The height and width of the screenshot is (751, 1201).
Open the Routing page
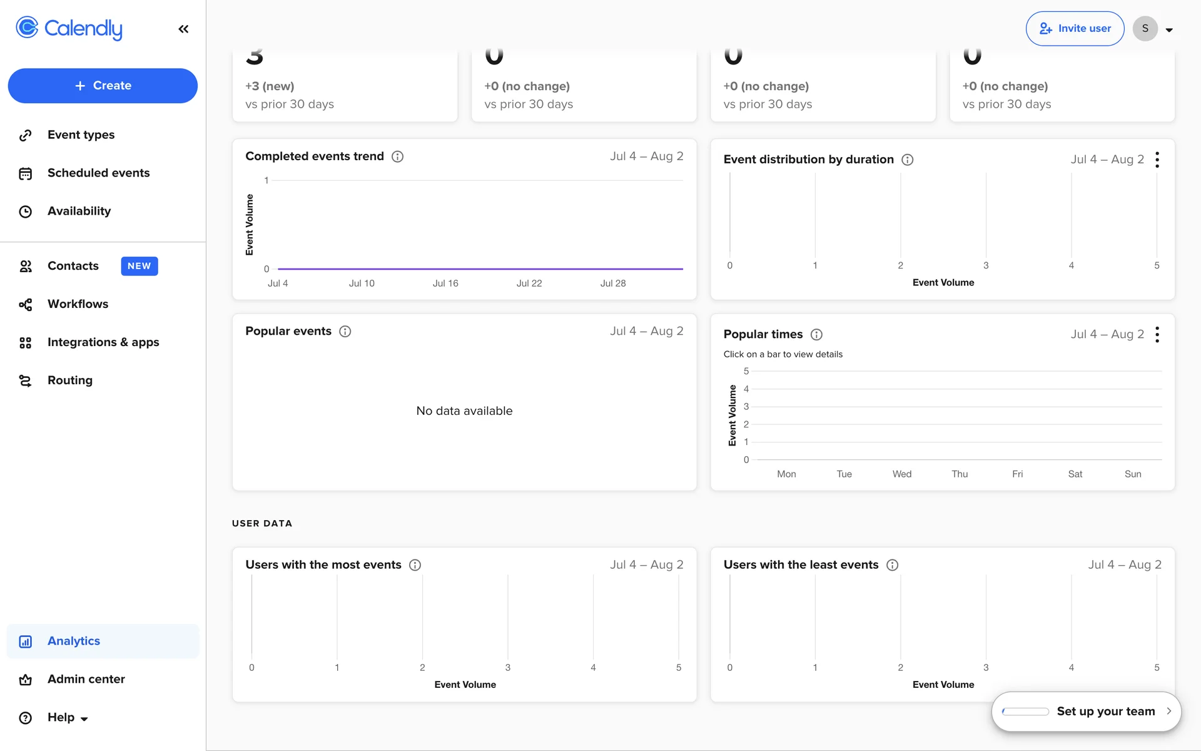(69, 380)
